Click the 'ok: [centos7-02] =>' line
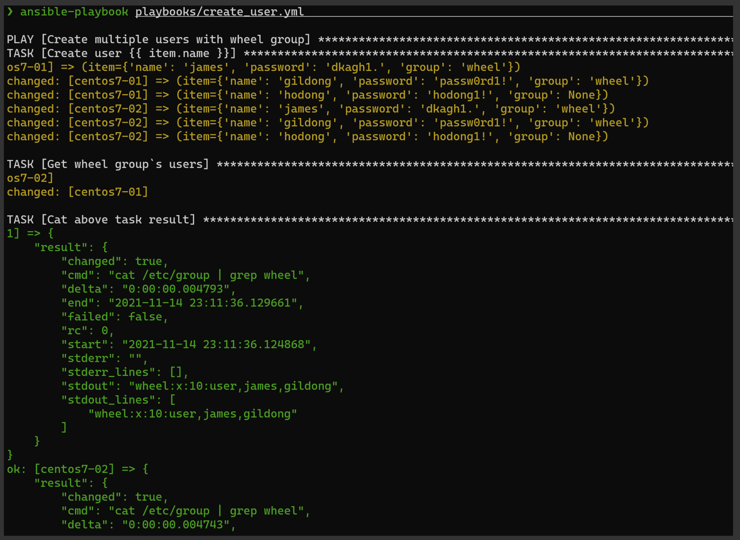The width and height of the screenshot is (740, 540). 77,469
